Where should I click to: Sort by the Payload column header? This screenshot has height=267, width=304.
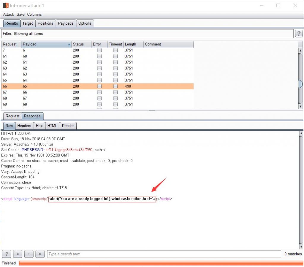46,44
